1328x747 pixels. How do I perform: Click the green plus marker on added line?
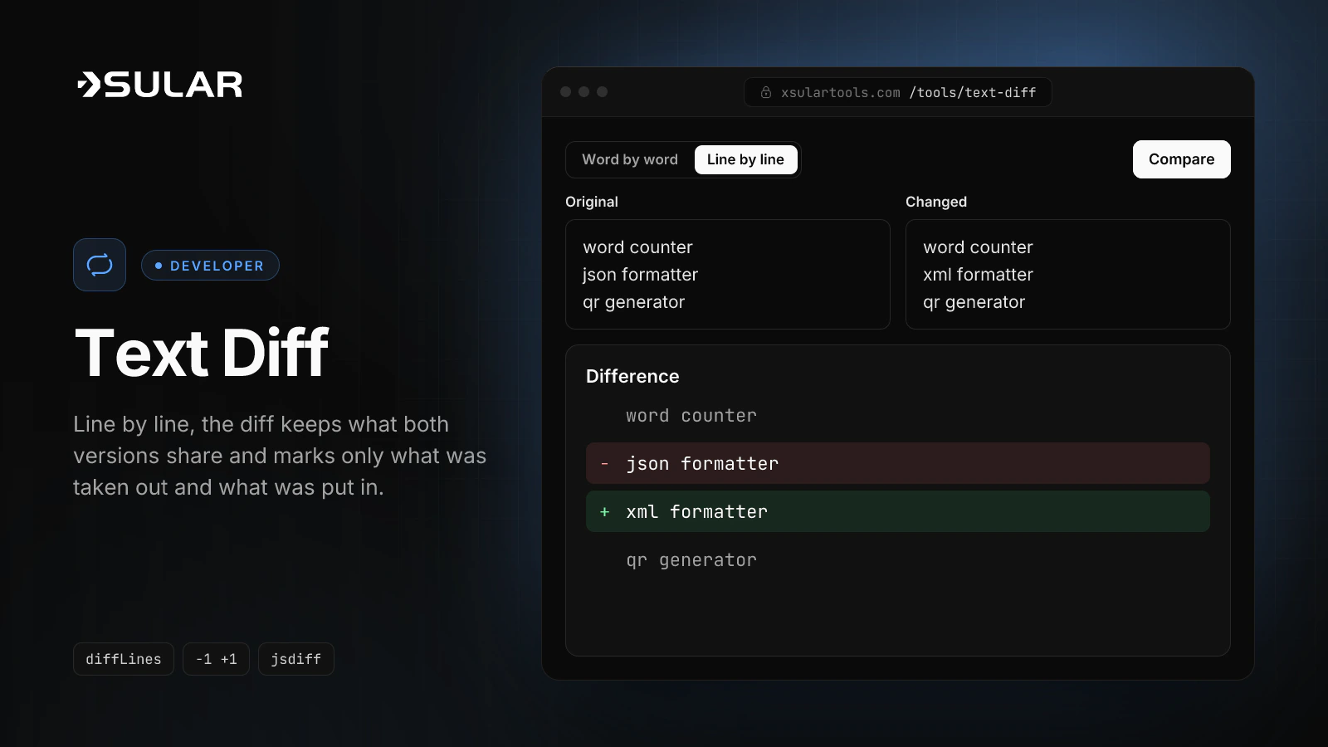pyautogui.click(x=604, y=512)
